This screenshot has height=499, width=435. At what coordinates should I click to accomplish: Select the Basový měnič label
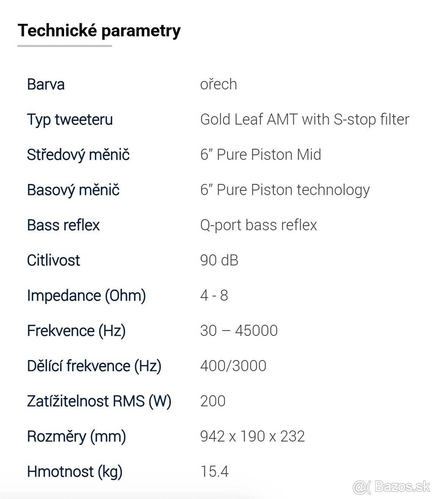(x=73, y=190)
